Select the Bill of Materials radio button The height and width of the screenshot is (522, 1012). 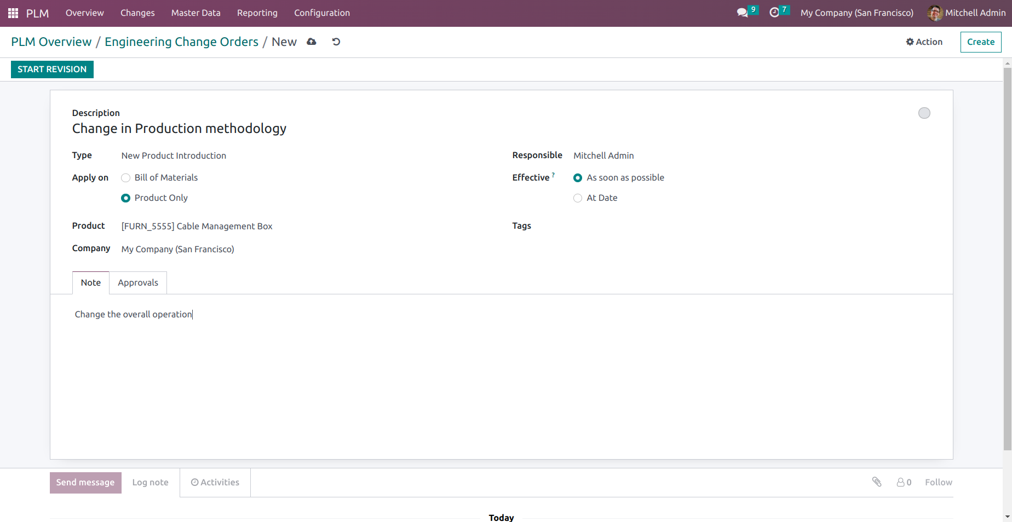pyautogui.click(x=125, y=177)
